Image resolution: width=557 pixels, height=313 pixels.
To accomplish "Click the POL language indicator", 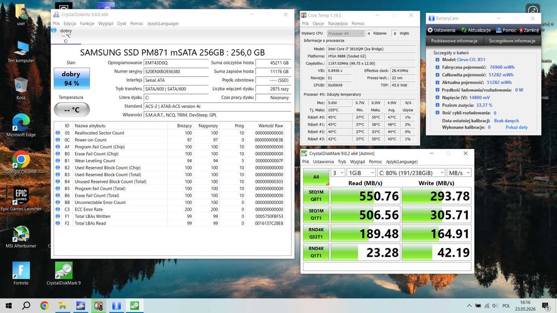I will click(506, 306).
